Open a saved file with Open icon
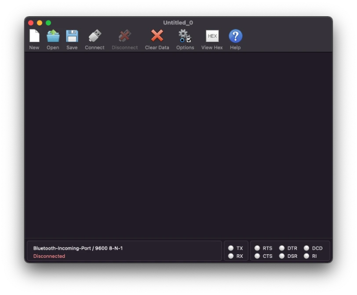Image resolution: width=357 pixels, height=295 pixels. click(x=53, y=39)
